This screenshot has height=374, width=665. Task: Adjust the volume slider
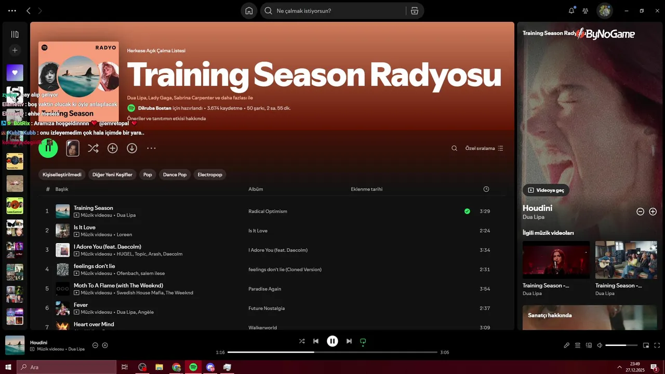[x=621, y=345]
